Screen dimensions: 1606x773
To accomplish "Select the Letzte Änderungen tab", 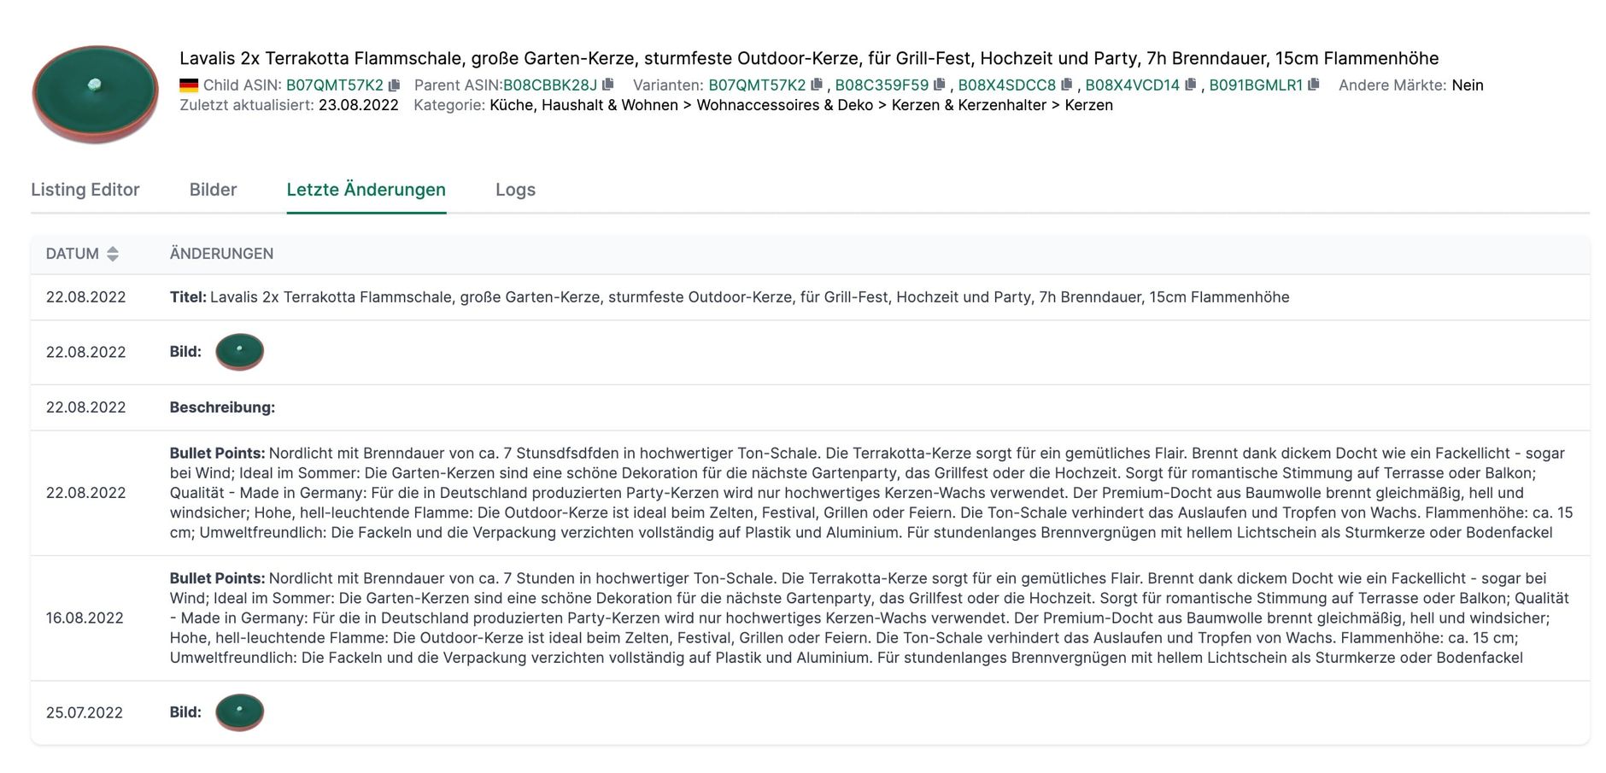I will [x=366, y=190].
